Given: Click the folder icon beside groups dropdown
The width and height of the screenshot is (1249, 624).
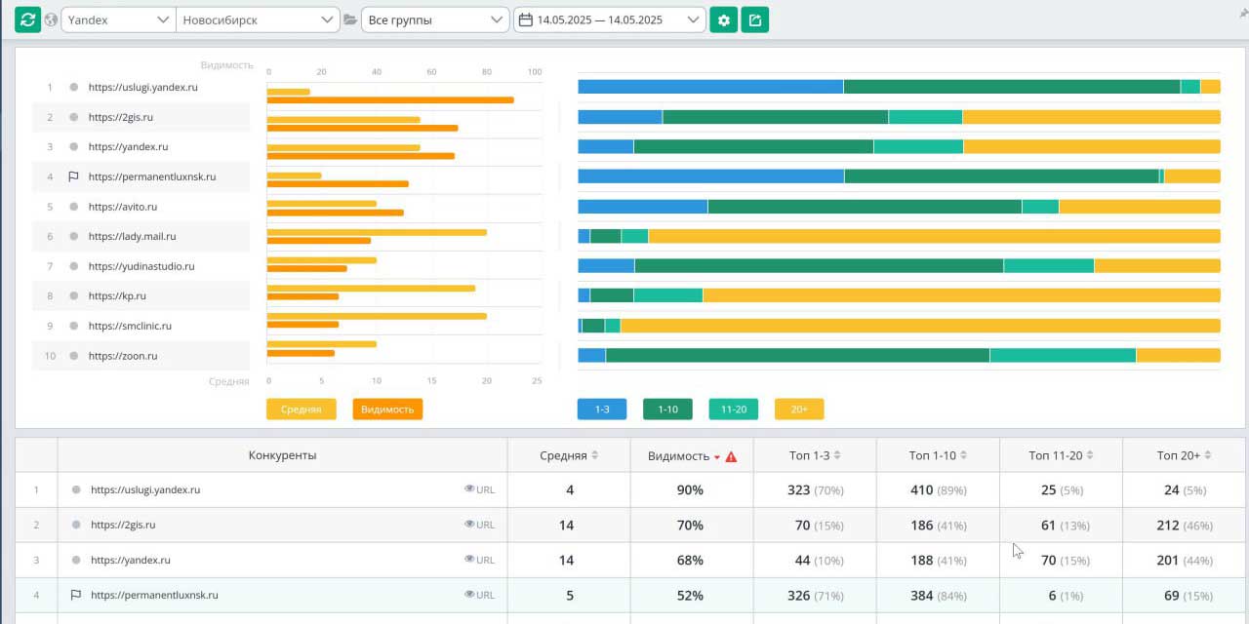Looking at the screenshot, I should tap(350, 19).
